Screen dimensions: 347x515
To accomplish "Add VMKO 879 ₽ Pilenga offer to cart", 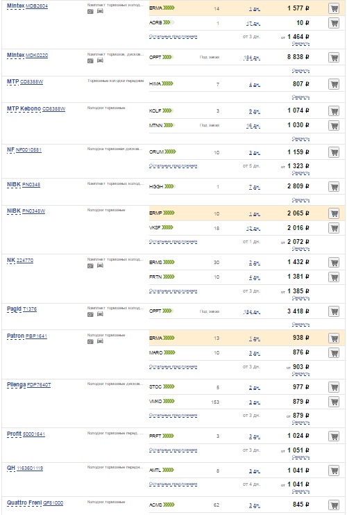I will click(x=334, y=401).
